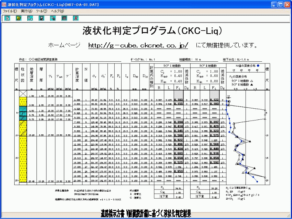Click the fifth toolbar icon beside Save
This screenshot has width=292, height=219.
coord(53,18)
